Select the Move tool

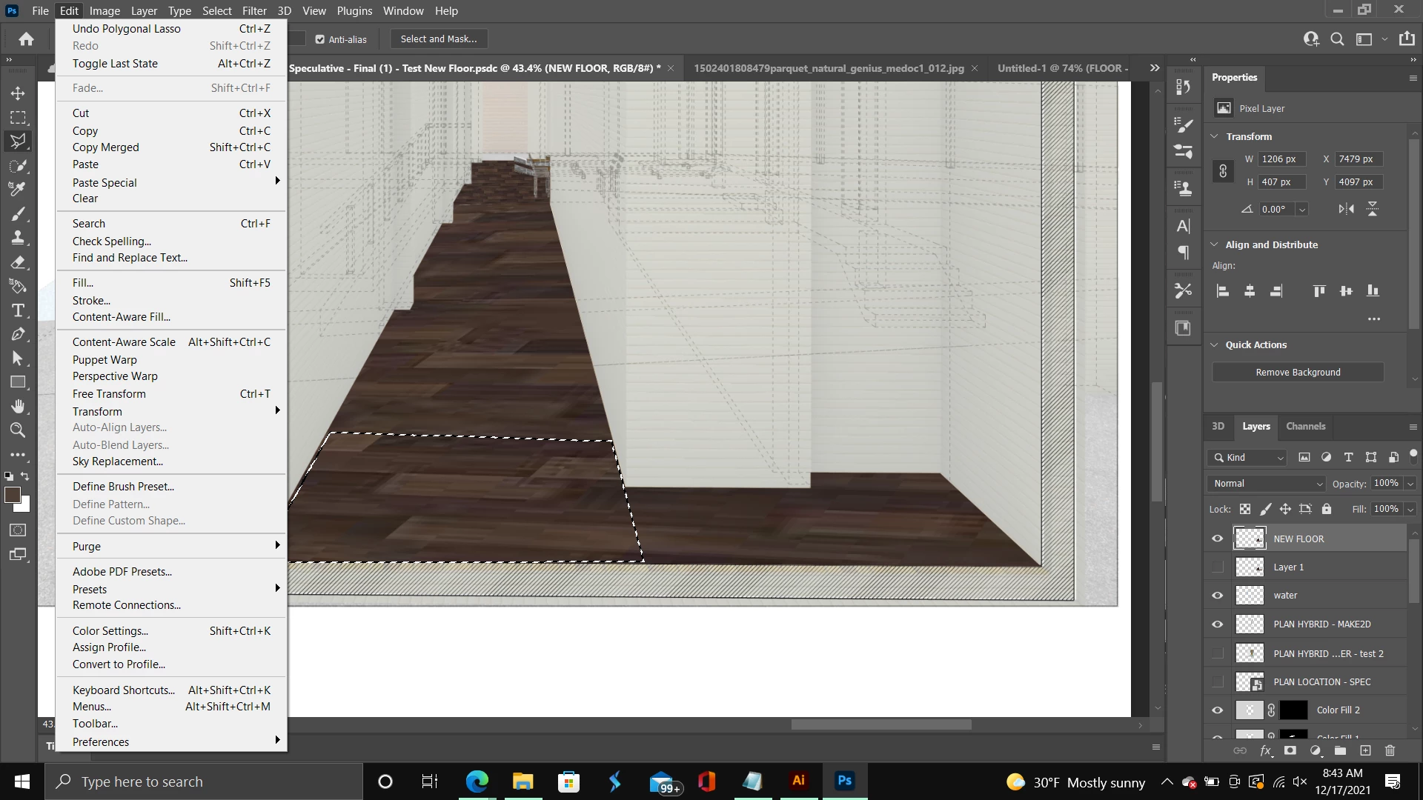[18, 93]
